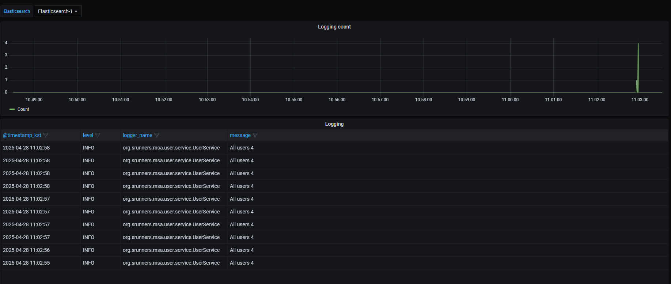Sort by the @timestamp_kst column header

(x=22, y=135)
